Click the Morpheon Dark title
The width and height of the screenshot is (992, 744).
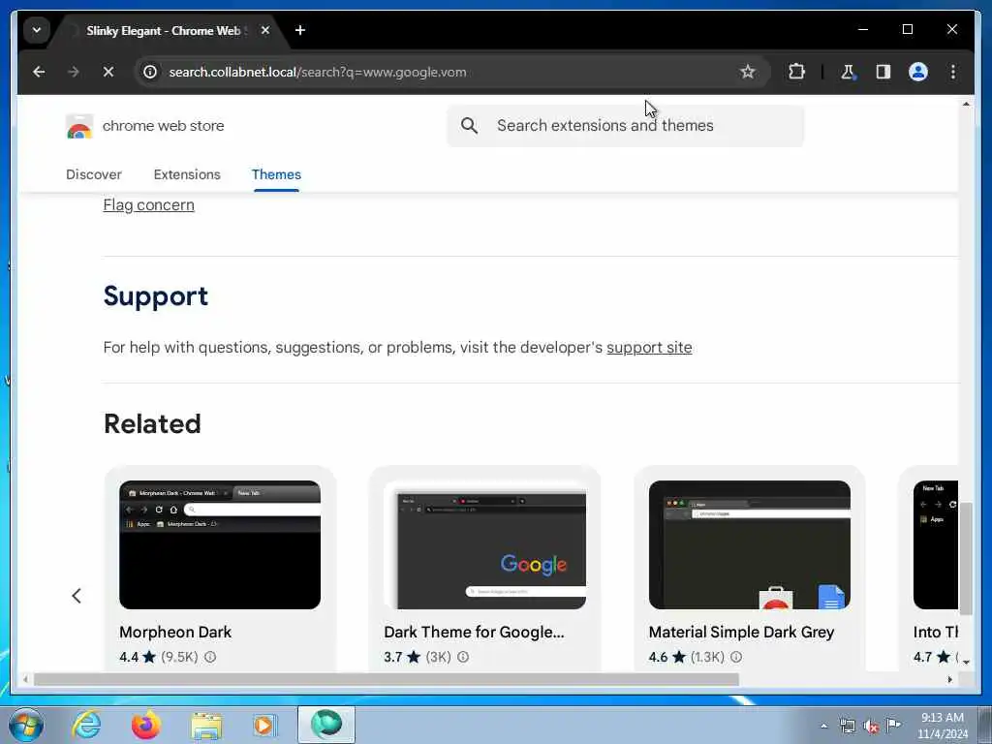(x=175, y=632)
